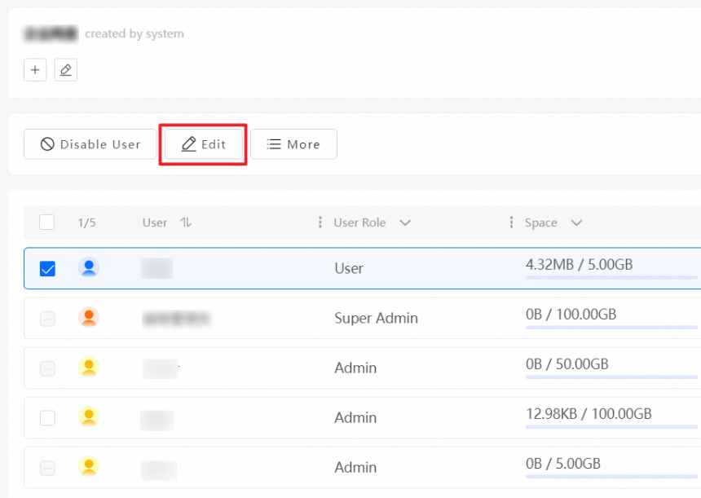Screen dimensions: 701x498
Task: Click the Edit button
Action: coord(203,144)
